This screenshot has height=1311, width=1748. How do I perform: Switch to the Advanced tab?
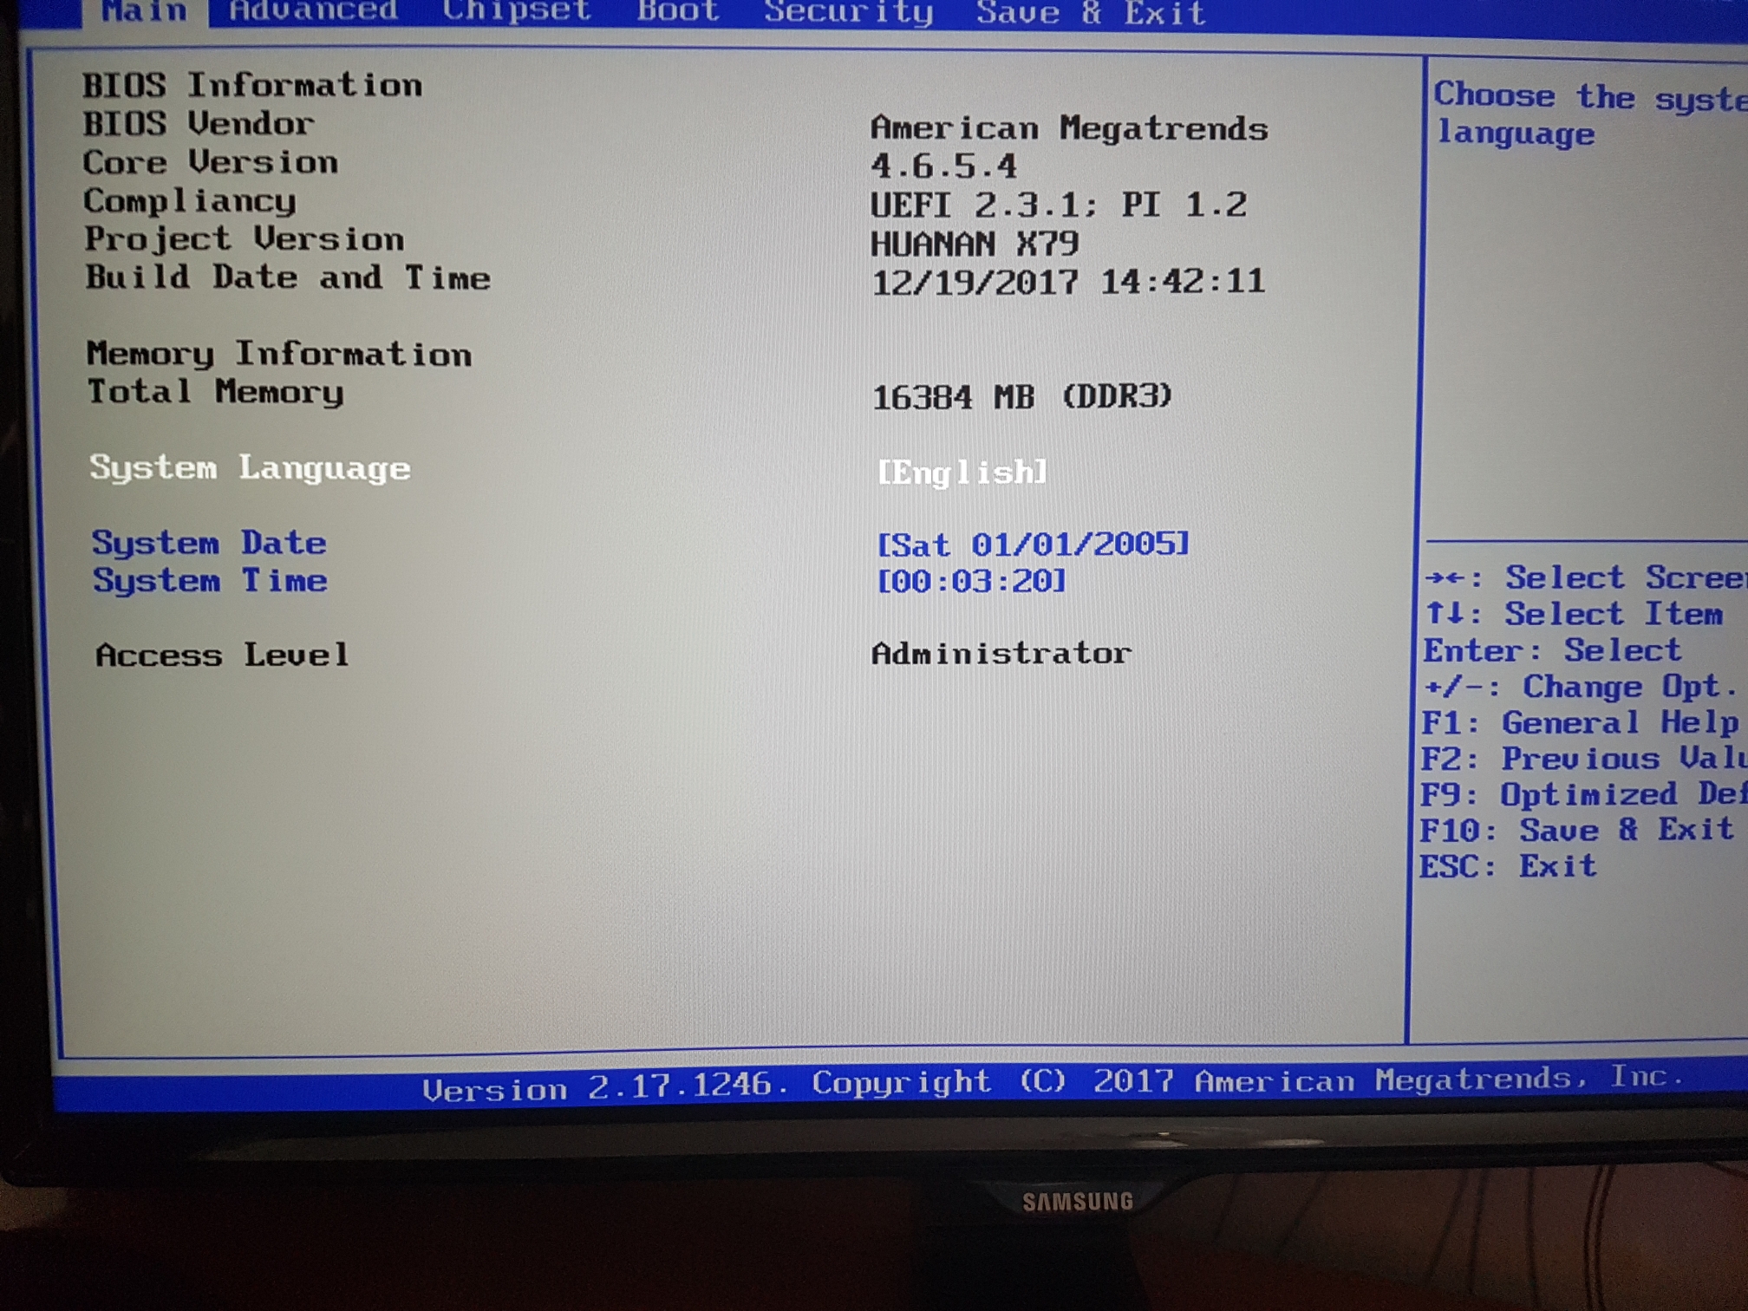tap(312, 11)
